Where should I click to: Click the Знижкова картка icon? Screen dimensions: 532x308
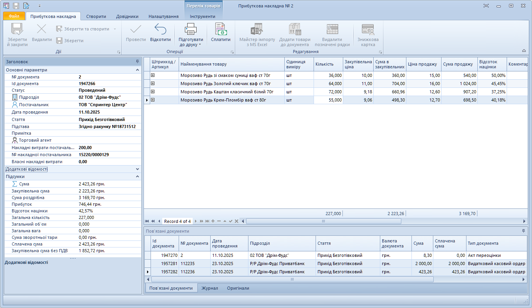tap(368, 30)
